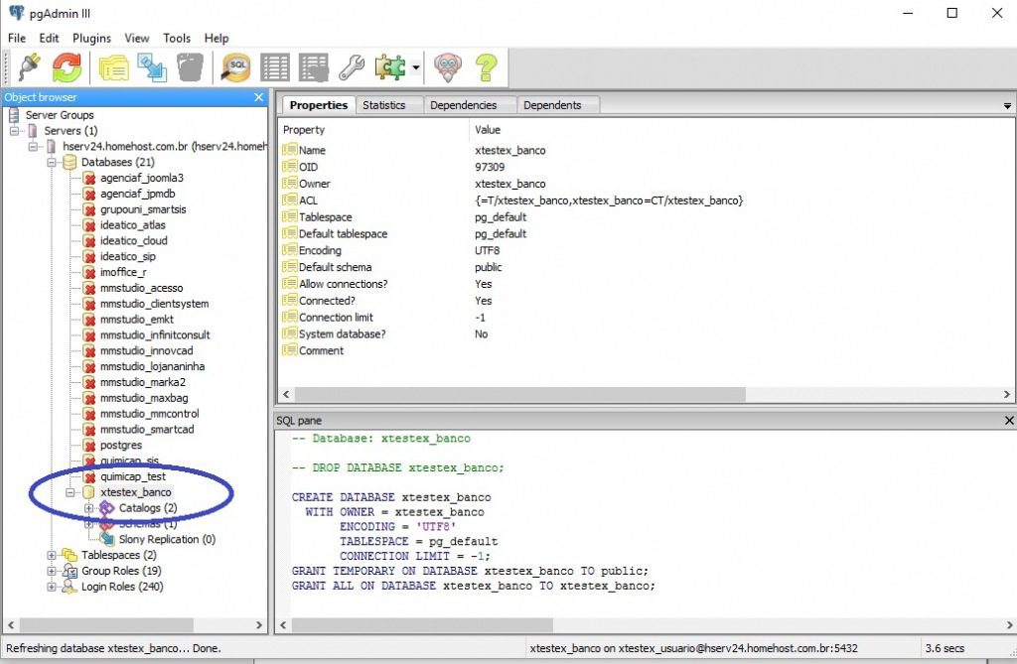The image size is (1017, 664).
Task: Close the Object browser panel
Action: (258, 97)
